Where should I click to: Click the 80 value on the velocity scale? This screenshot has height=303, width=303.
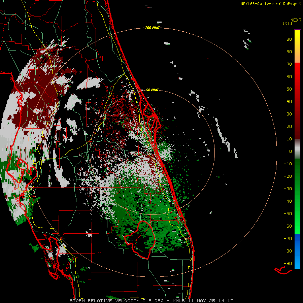tap(289, 52)
